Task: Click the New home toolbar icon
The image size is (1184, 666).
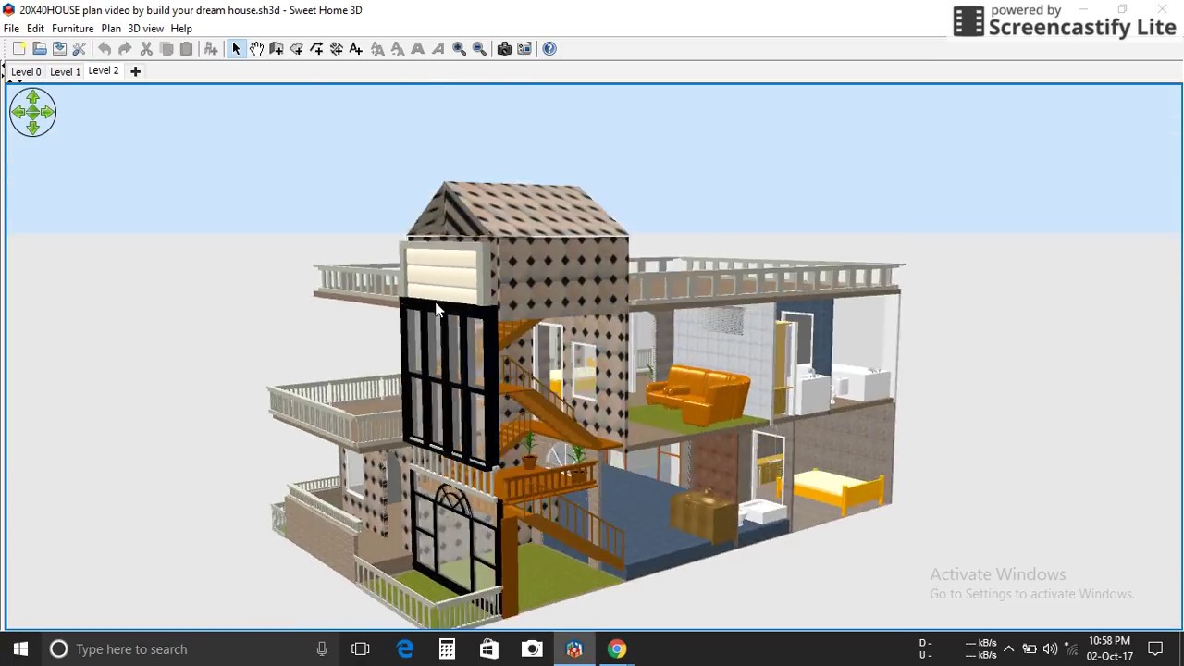Action: [x=18, y=48]
